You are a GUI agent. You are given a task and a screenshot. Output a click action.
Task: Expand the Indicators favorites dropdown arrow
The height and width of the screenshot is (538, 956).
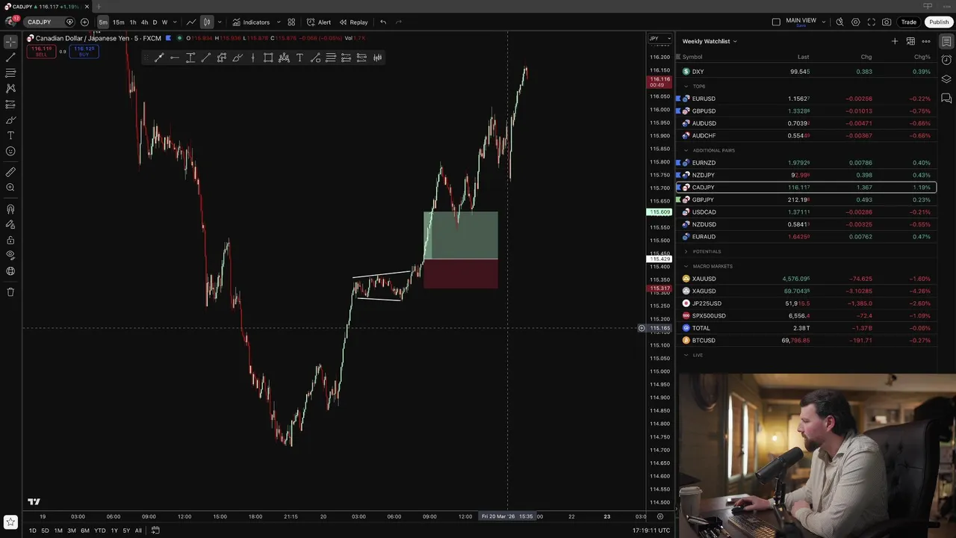(x=279, y=22)
